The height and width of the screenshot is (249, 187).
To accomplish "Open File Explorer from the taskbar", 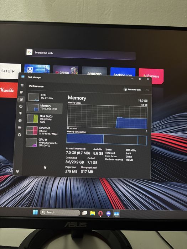I will click(x=93, y=213).
